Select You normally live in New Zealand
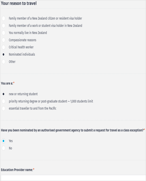This screenshot has height=181, width=146. point(3,33)
